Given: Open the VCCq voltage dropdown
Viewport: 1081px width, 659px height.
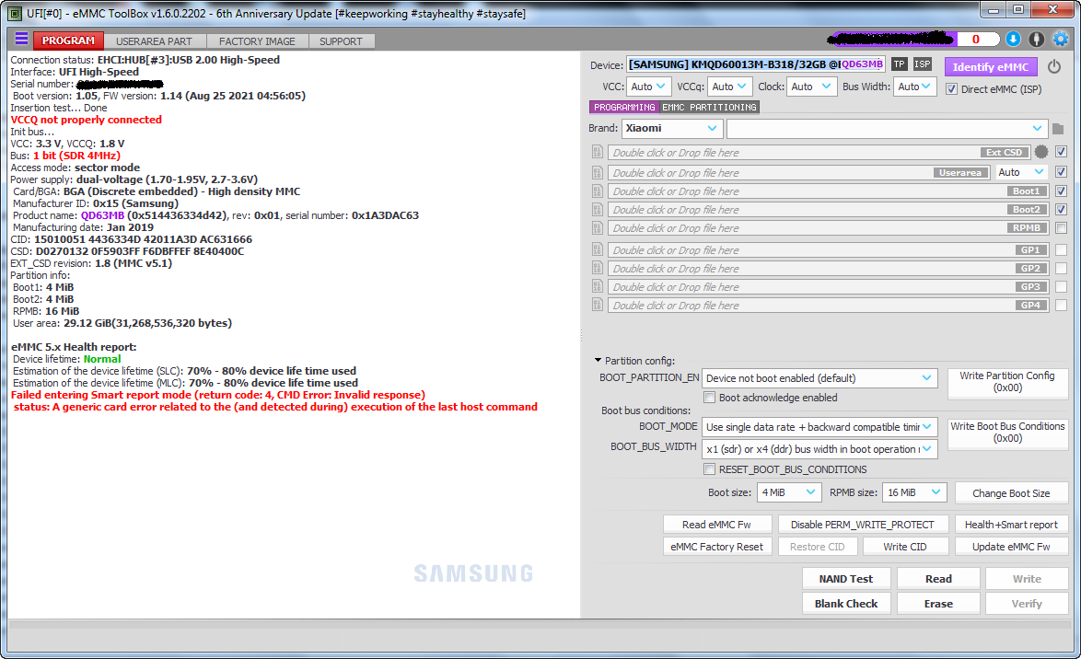Looking at the screenshot, I should click(x=729, y=87).
